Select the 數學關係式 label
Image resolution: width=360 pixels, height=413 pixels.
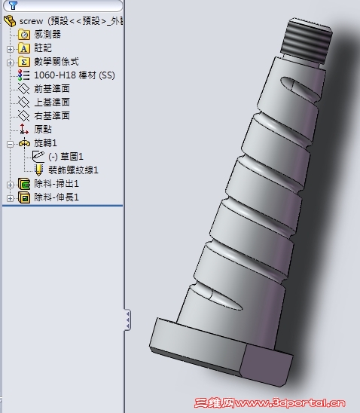(56, 62)
